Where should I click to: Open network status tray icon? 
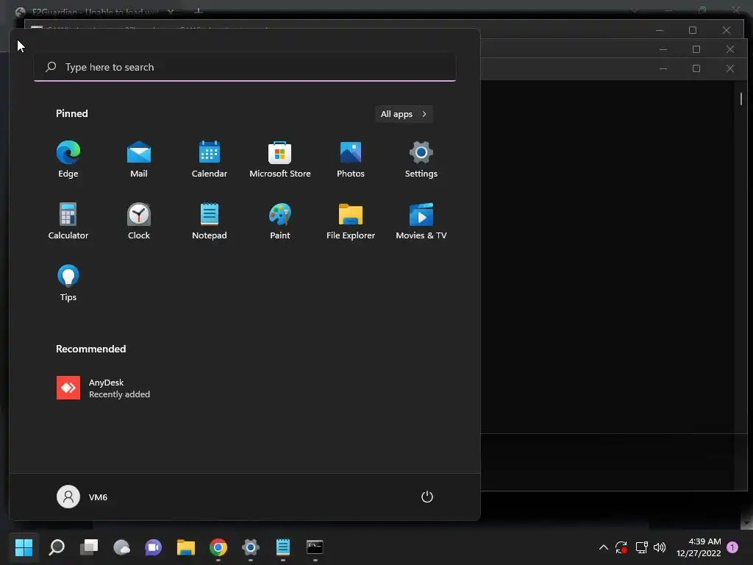tap(641, 547)
